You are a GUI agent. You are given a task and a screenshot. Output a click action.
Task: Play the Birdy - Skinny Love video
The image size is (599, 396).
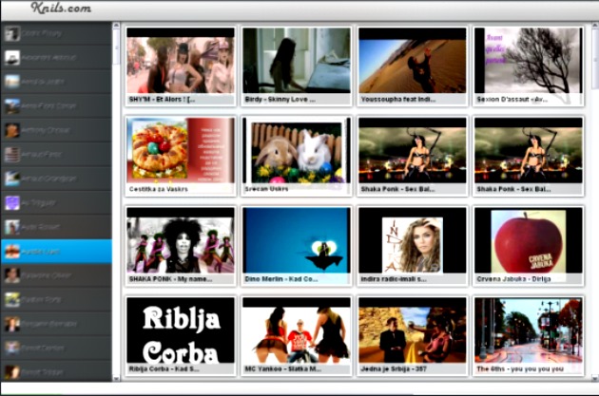click(297, 66)
